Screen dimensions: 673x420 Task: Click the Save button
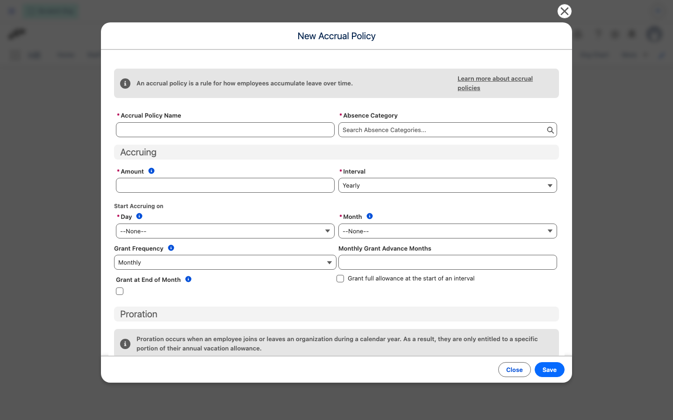tap(550, 370)
